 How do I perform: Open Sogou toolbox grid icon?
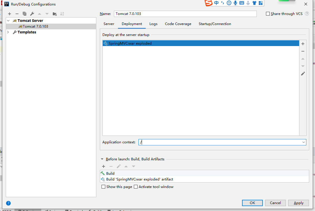click(x=260, y=3)
